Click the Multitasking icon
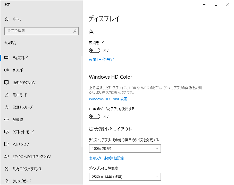Screen dimensions: 234x185 6,144
